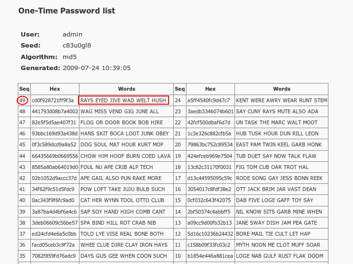Click the admin user value

[x=73, y=34]
